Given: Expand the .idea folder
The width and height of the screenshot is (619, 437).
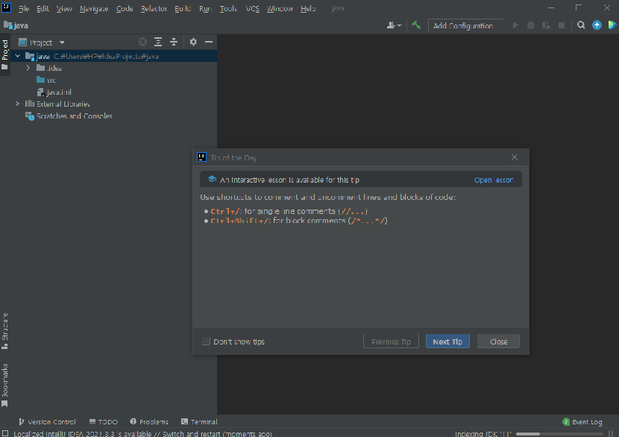Looking at the screenshot, I should pos(28,68).
